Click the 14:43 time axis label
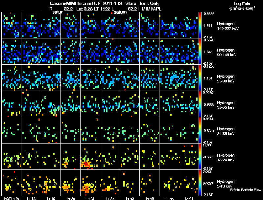This screenshot has width=263, height=200. coord(130,198)
